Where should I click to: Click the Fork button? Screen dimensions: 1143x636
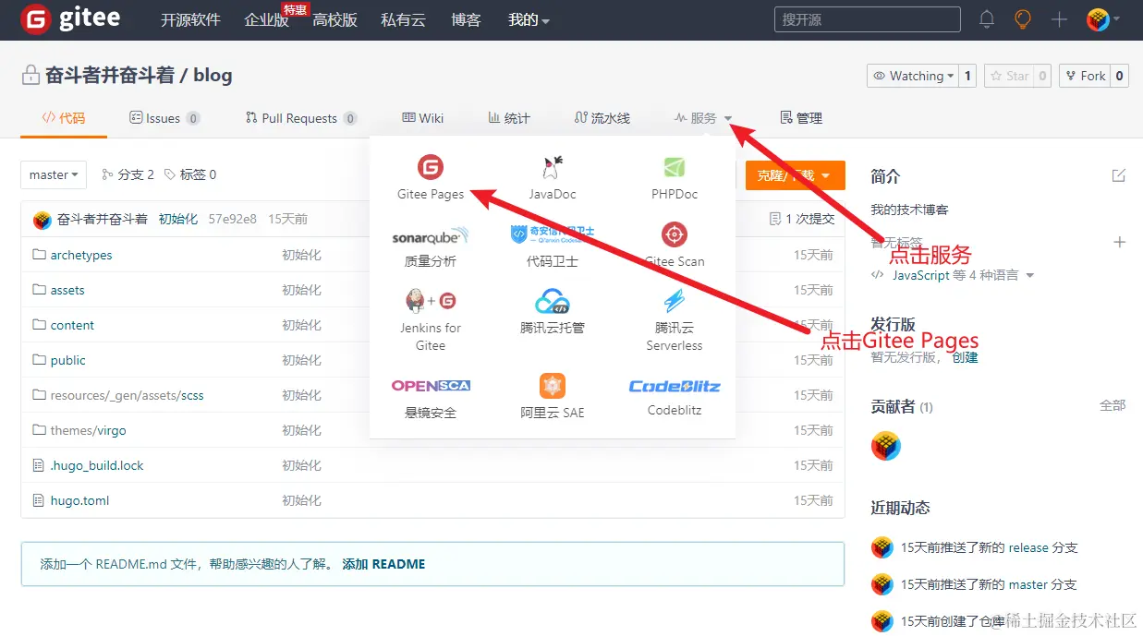click(1083, 76)
